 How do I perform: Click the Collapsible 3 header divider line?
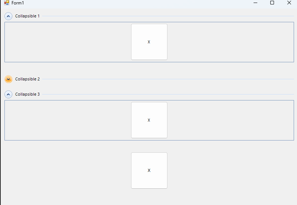167,95
